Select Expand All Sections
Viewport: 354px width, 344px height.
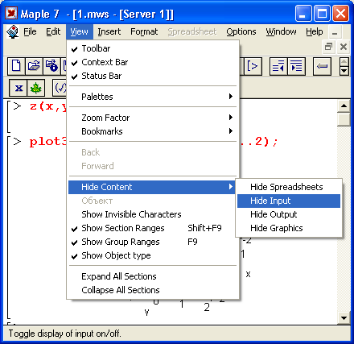(x=153, y=276)
